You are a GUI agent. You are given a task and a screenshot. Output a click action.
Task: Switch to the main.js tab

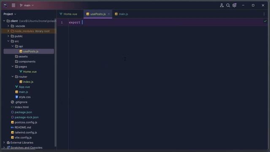(x=121, y=14)
